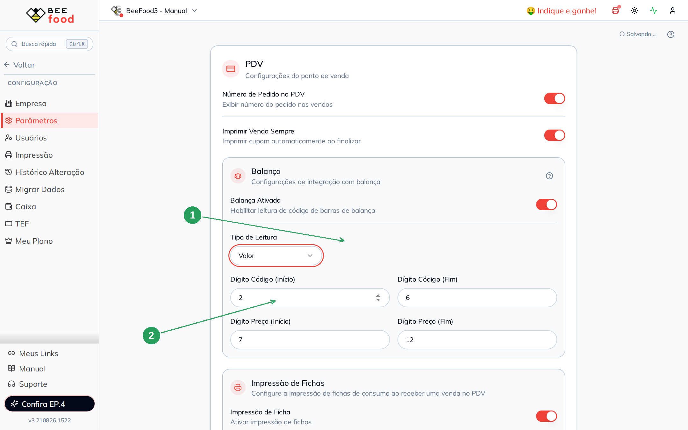Click the printer icon in top bar
688x430 pixels.
coord(615,11)
